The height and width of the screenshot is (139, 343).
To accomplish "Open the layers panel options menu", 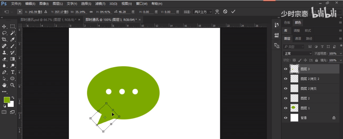I will pos(340,39).
